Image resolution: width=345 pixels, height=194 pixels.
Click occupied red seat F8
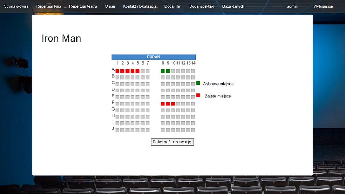click(163, 104)
